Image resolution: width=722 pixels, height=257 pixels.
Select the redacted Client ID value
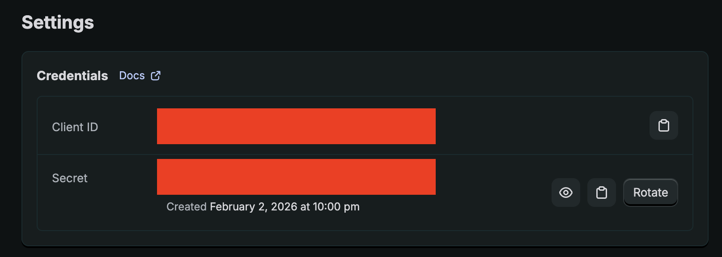[x=296, y=126]
